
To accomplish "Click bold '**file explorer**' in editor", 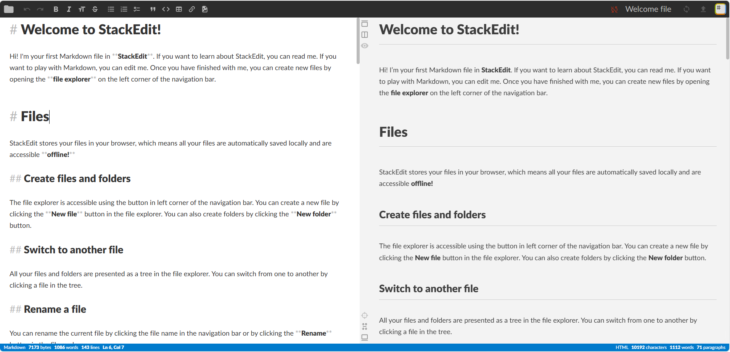I will click(72, 79).
